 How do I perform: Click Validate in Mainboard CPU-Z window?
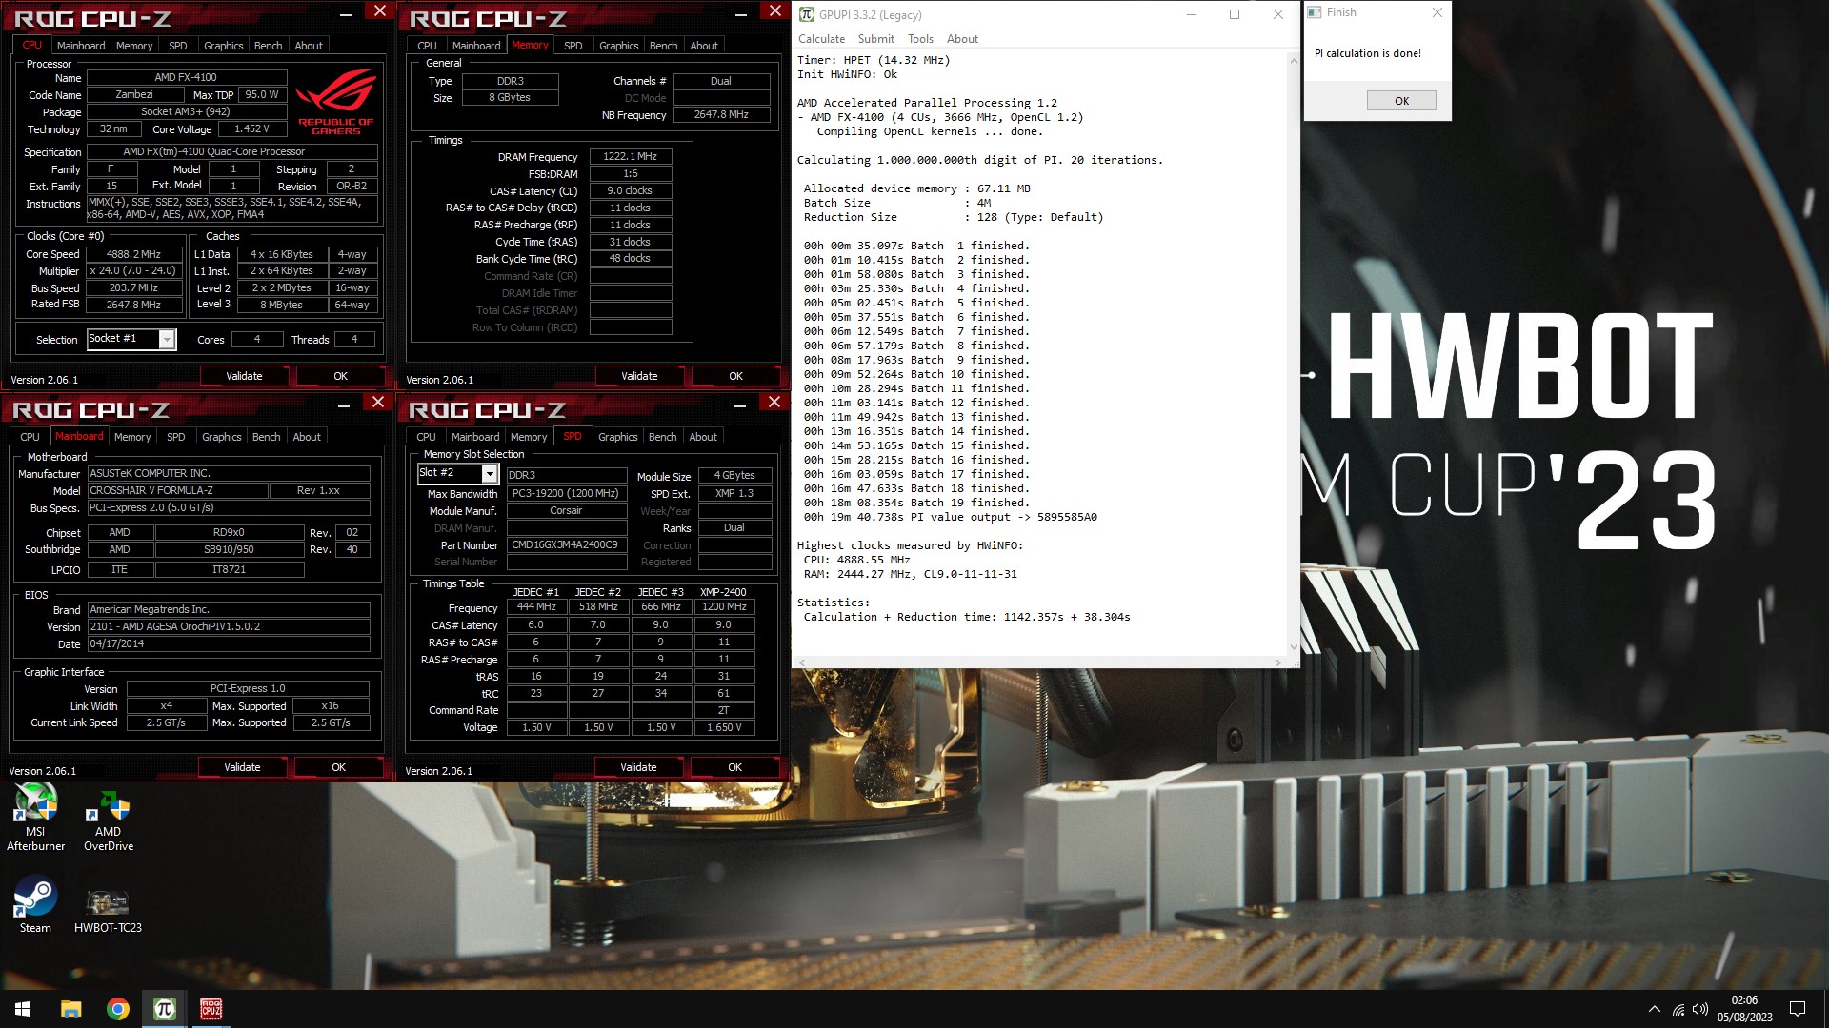click(242, 767)
